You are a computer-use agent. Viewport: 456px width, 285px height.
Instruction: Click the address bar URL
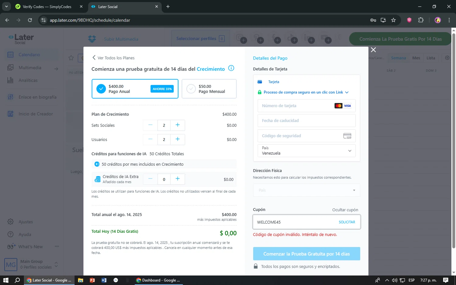click(90, 20)
